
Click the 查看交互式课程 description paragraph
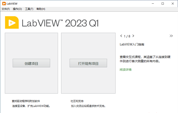point(145,59)
